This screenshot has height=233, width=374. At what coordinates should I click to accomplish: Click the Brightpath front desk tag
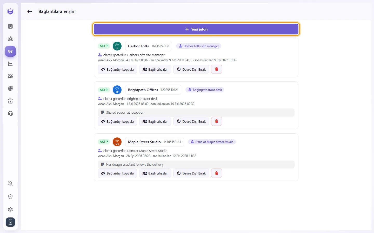pyautogui.click(x=205, y=90)
